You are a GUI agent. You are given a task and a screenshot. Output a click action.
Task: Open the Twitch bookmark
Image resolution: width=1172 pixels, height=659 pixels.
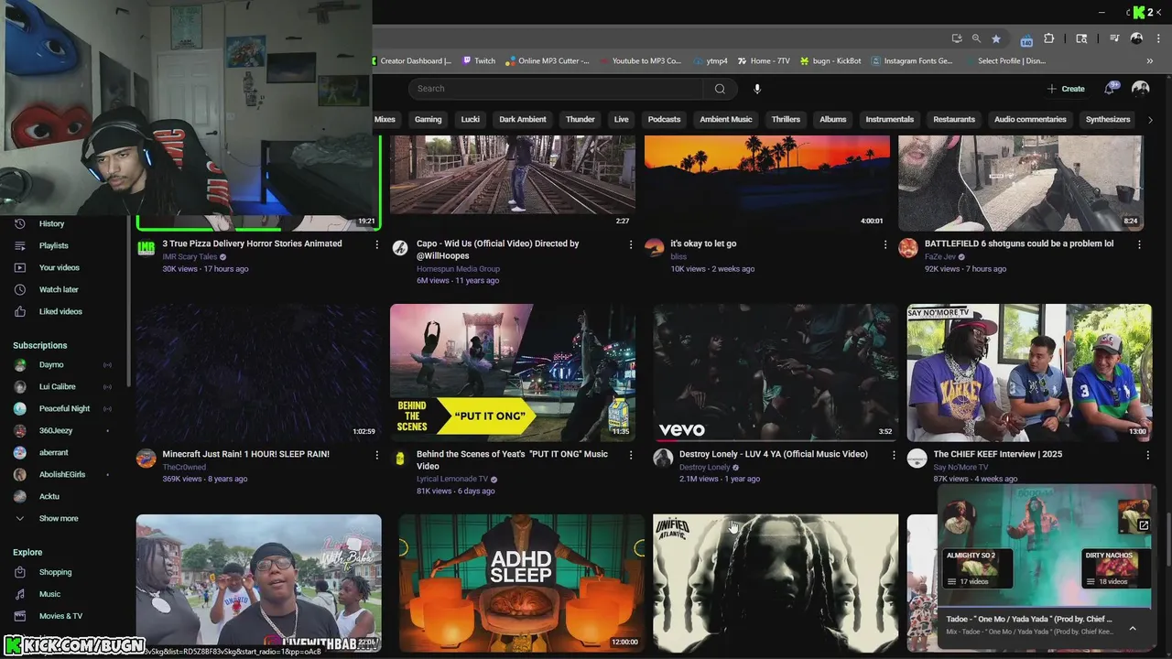pos(479,61)
